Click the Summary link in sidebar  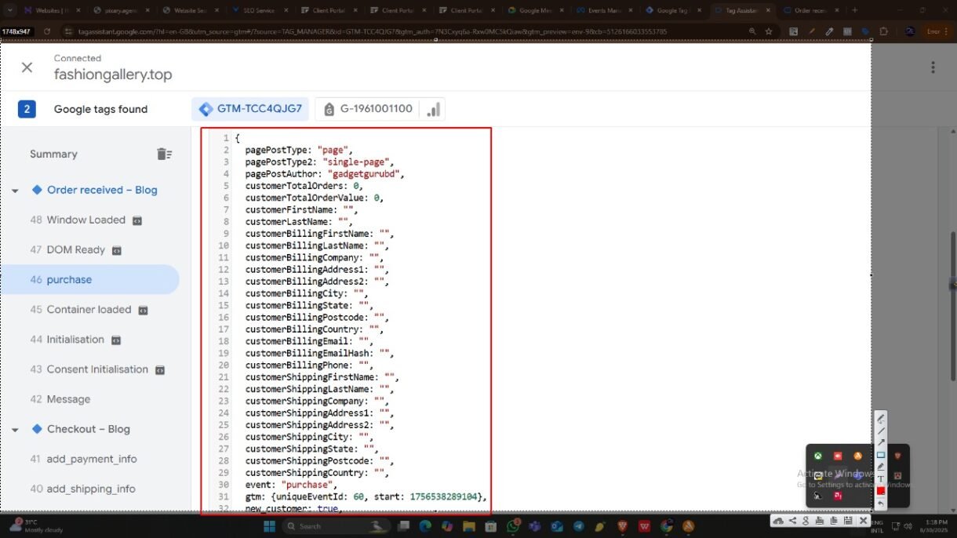[53, 154]
